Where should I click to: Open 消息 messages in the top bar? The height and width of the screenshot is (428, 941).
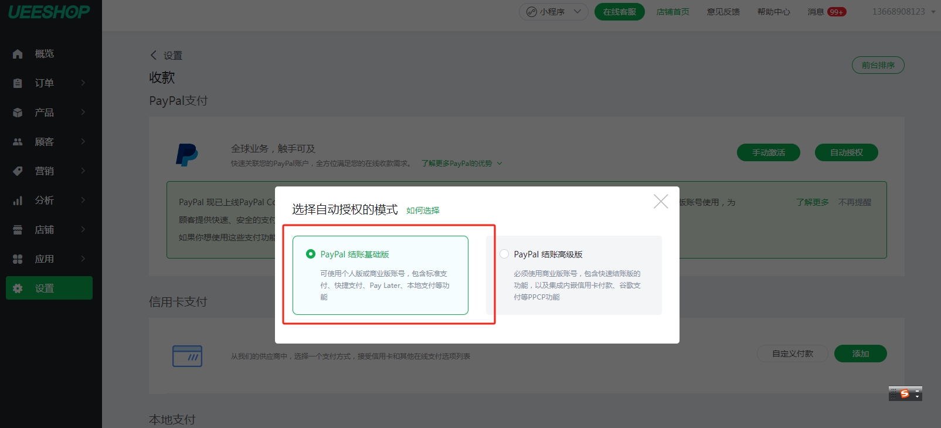[816, 12]
